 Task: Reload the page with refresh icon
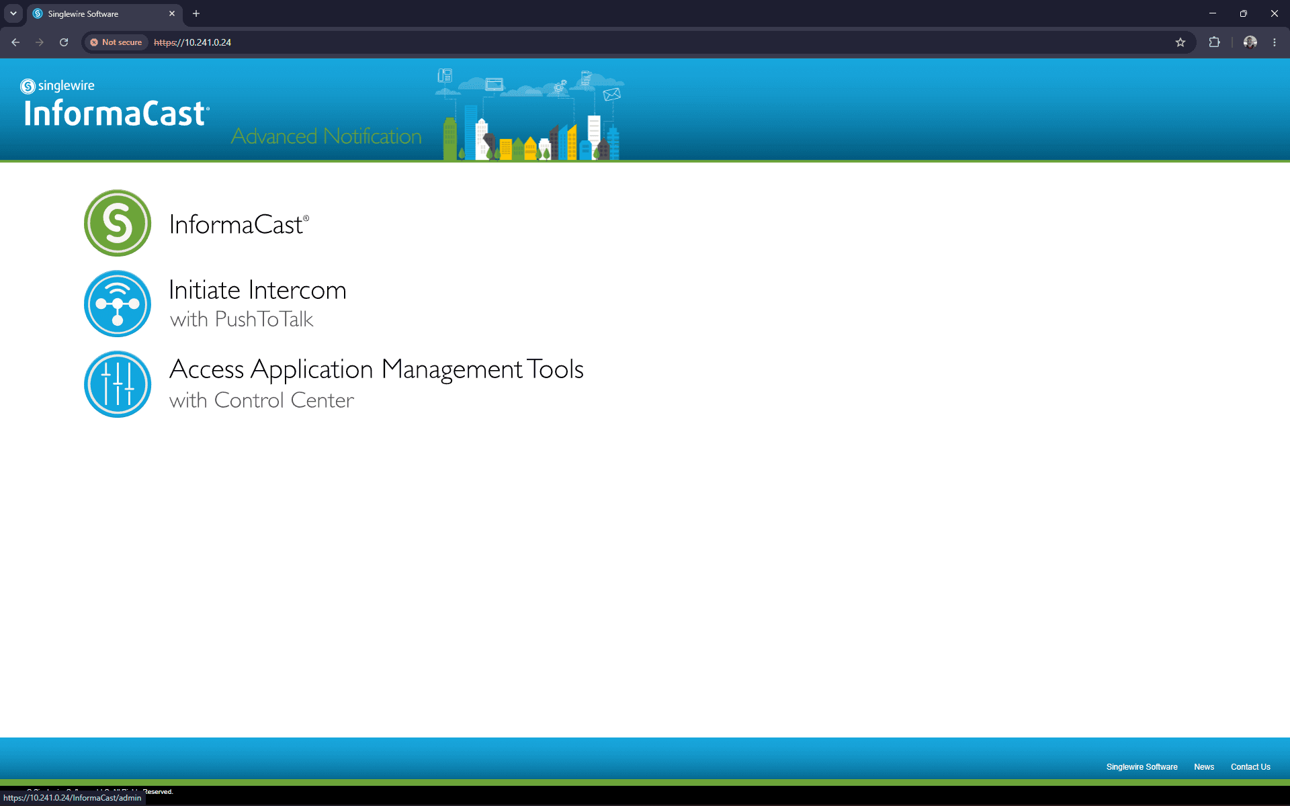(64, 42)
